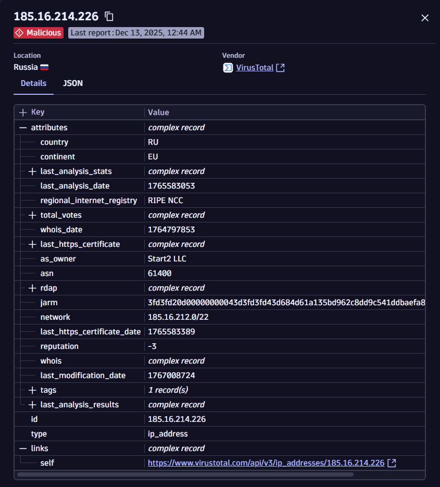Screen dimensions: 440x487
Task: Open the VirusTotal vendor icon
Action: pos(227,67)
